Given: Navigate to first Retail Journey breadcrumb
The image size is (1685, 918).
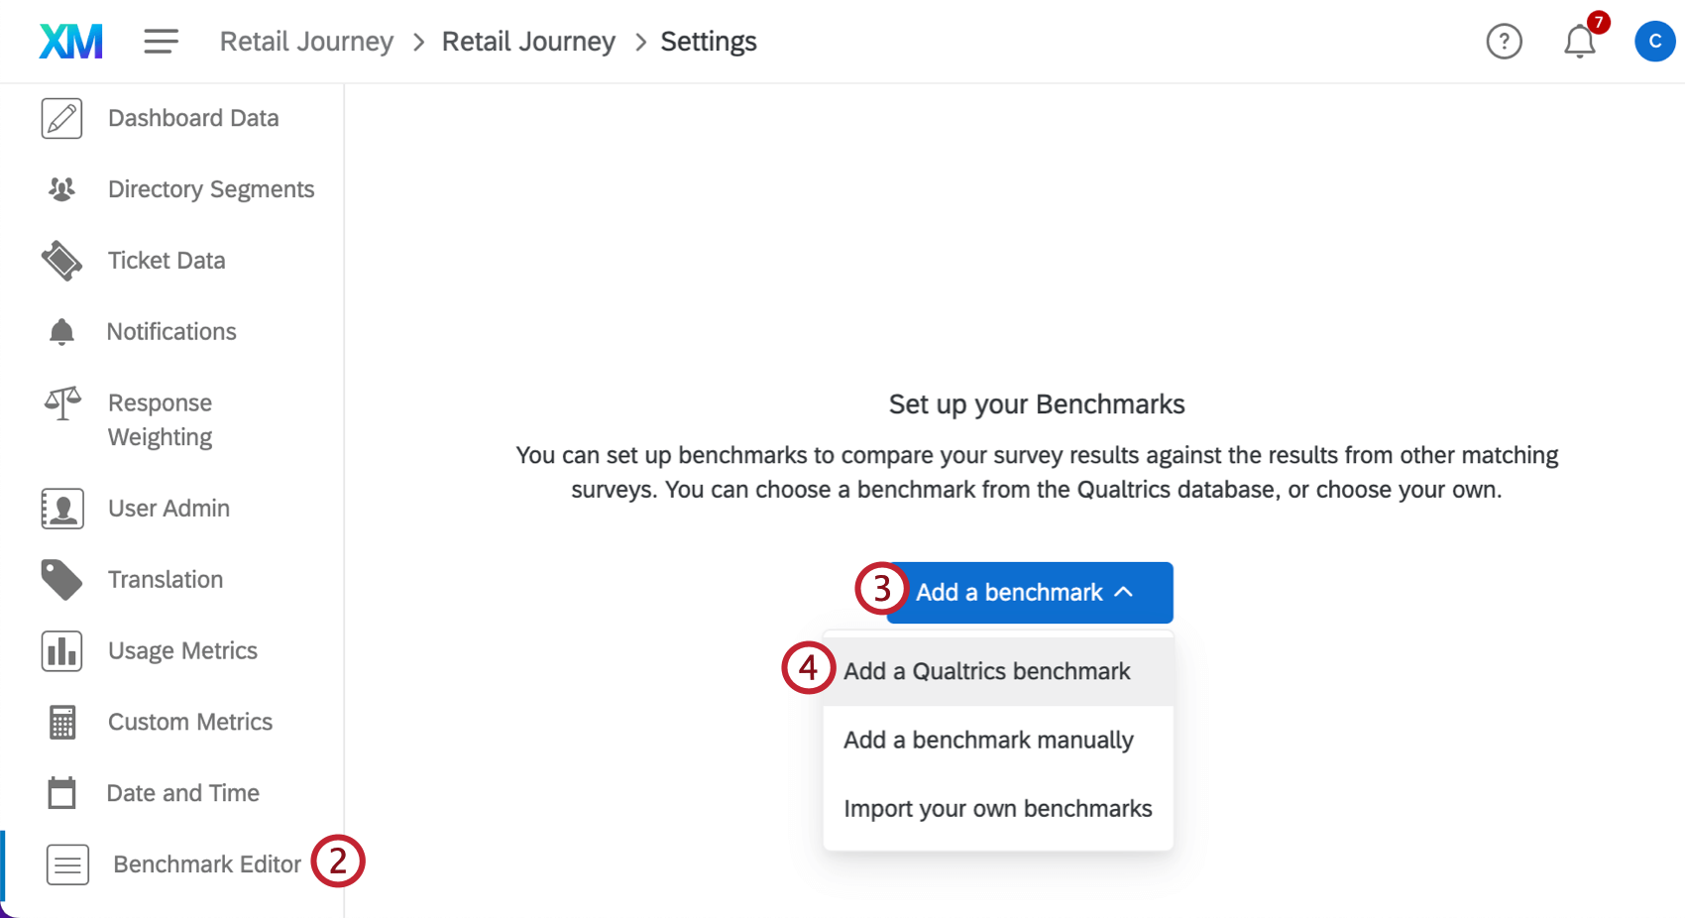Looking at the screenshot, I should (306, 42).
